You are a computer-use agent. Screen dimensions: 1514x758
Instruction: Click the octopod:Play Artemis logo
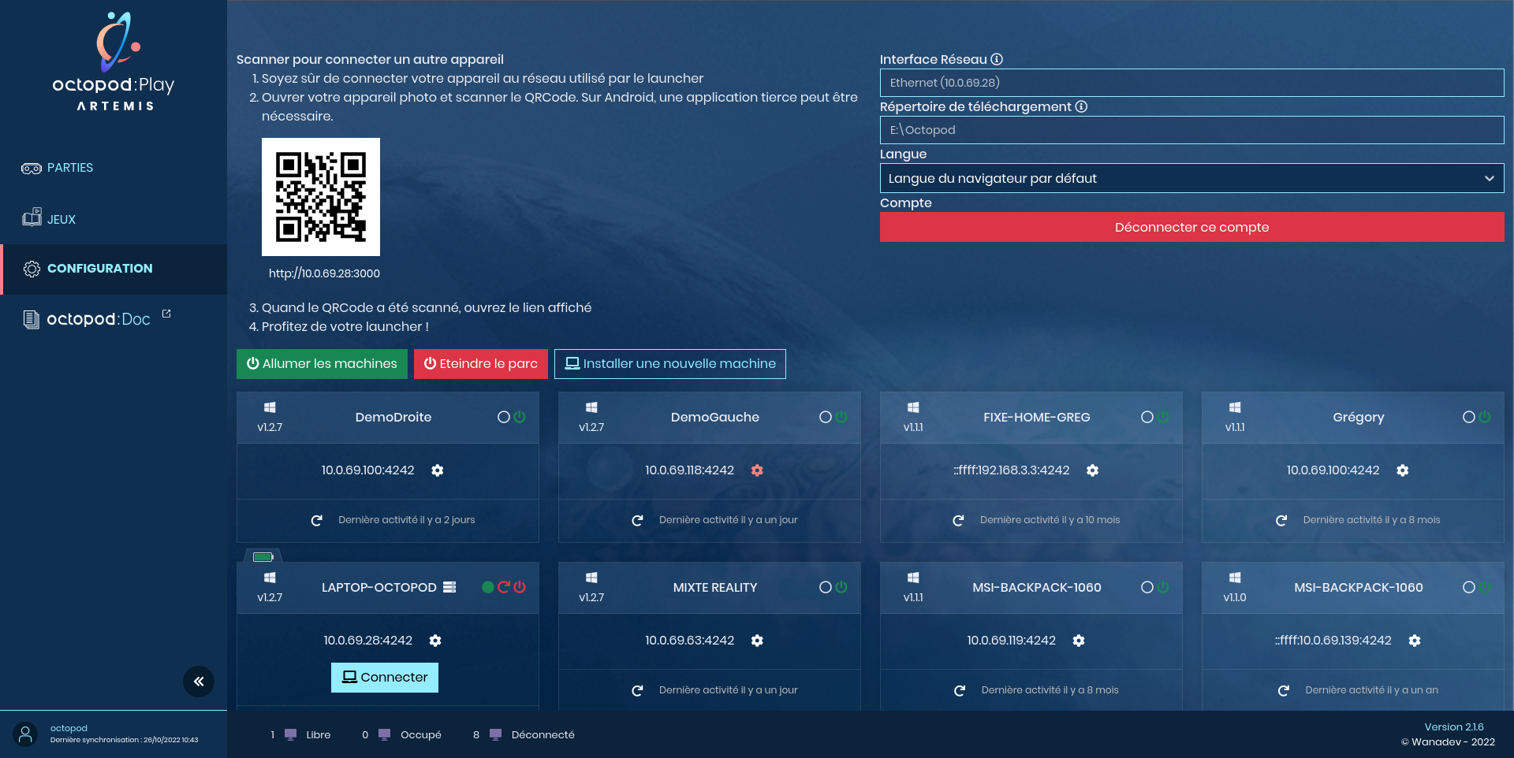point(114,61)
